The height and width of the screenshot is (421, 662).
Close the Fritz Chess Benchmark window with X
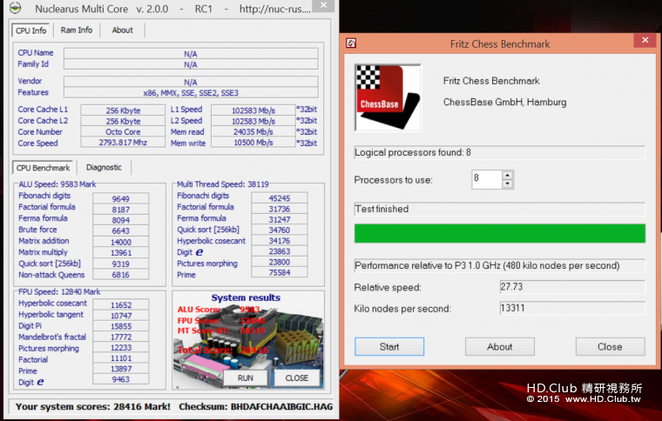[645, 41]
